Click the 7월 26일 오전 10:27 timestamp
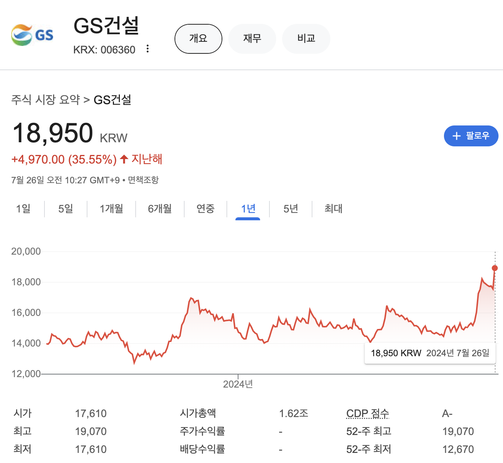The width and height of the screenshot is (503, 463). tap(65, 180)
